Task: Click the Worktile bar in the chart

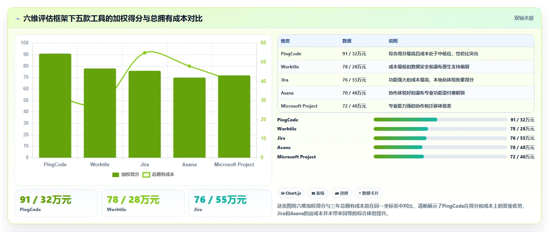Action: (x=100, y=113)
